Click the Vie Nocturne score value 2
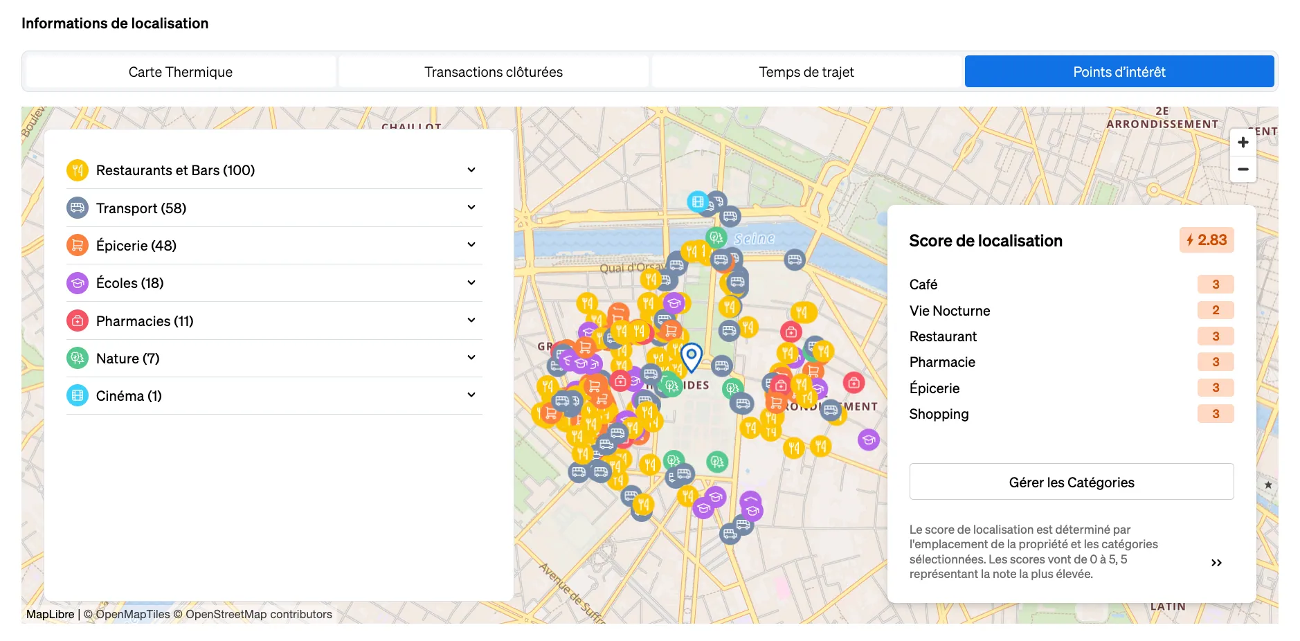 (1216, 310)
